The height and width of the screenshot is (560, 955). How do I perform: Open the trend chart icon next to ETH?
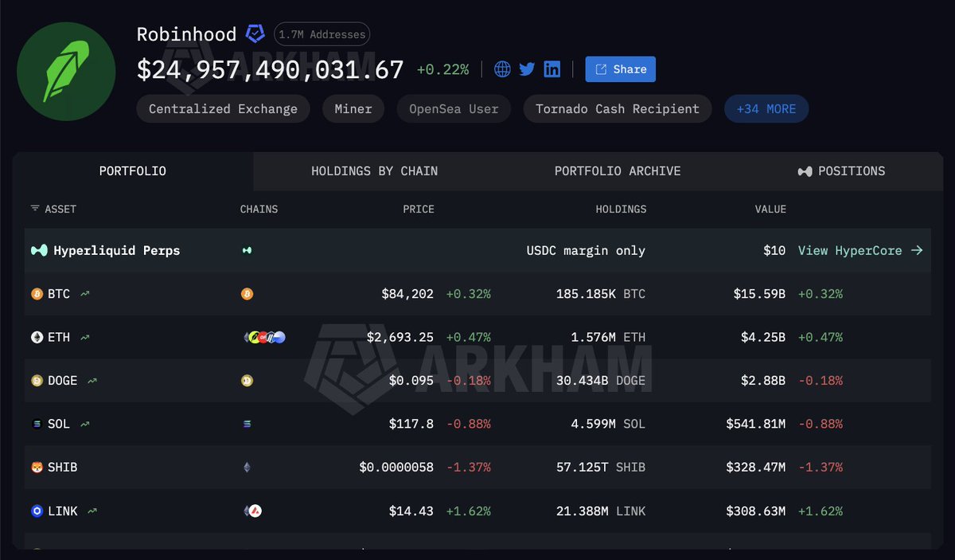(85, 337)
